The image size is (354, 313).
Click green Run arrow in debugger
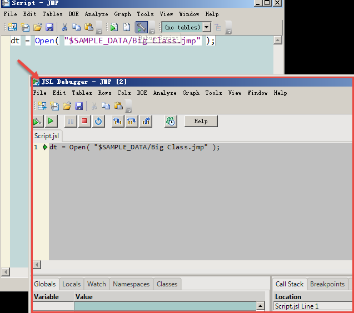51,122
